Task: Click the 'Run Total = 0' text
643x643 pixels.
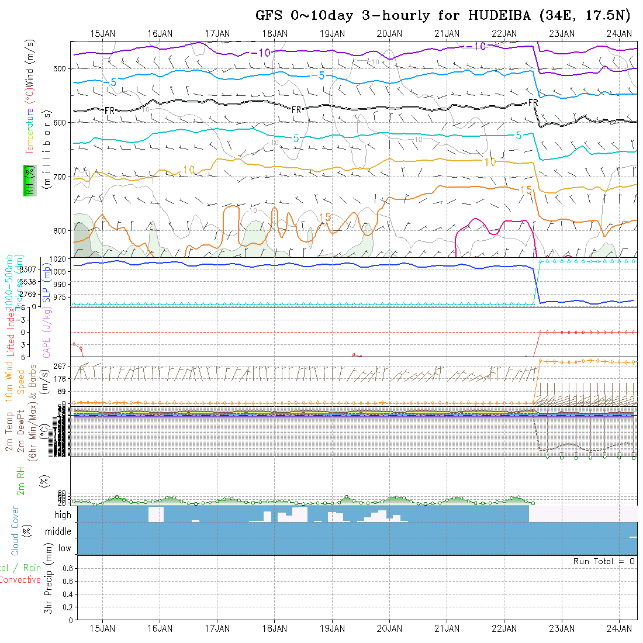Action: tap(604, 561)
